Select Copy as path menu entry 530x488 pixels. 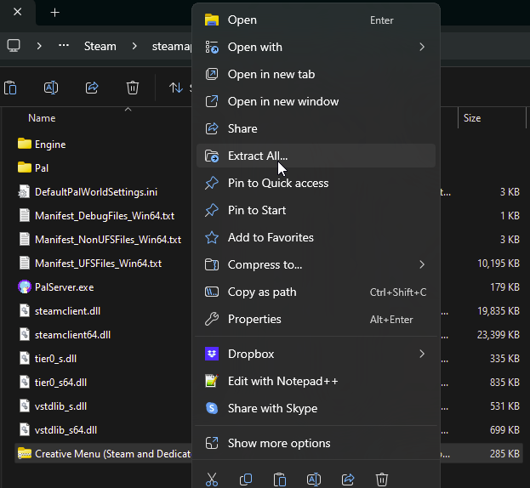coord(262,292)
